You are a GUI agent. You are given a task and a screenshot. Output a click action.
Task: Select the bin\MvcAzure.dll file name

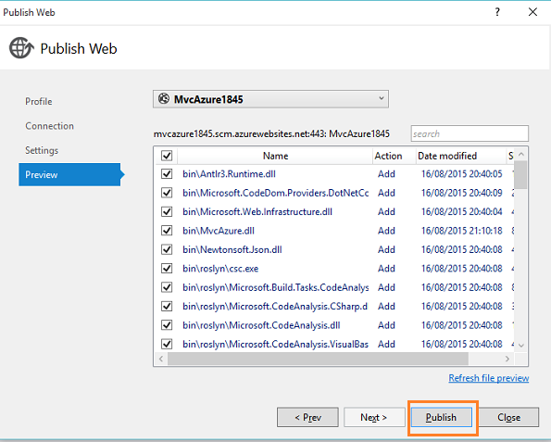[219, 231]
